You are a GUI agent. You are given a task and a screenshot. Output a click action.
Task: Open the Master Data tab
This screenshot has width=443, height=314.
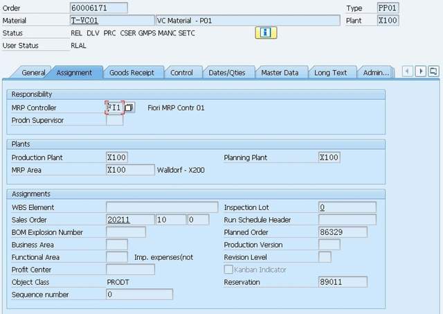point(280,72)
